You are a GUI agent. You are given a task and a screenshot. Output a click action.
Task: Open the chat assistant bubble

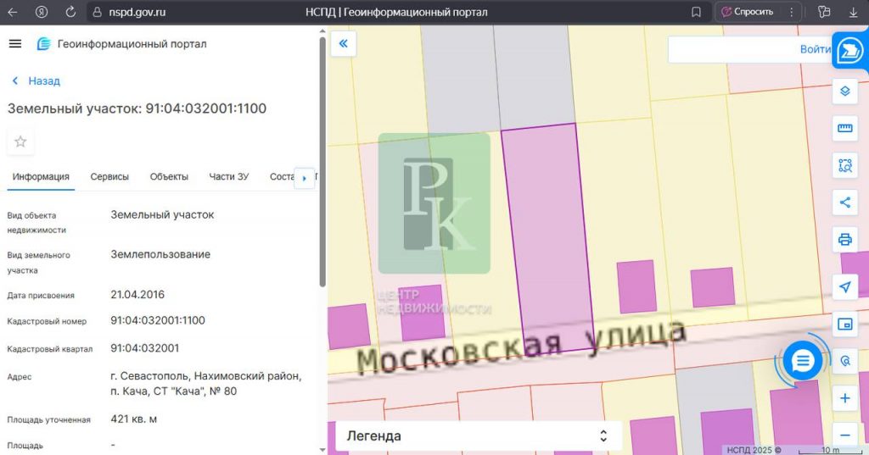802,362
